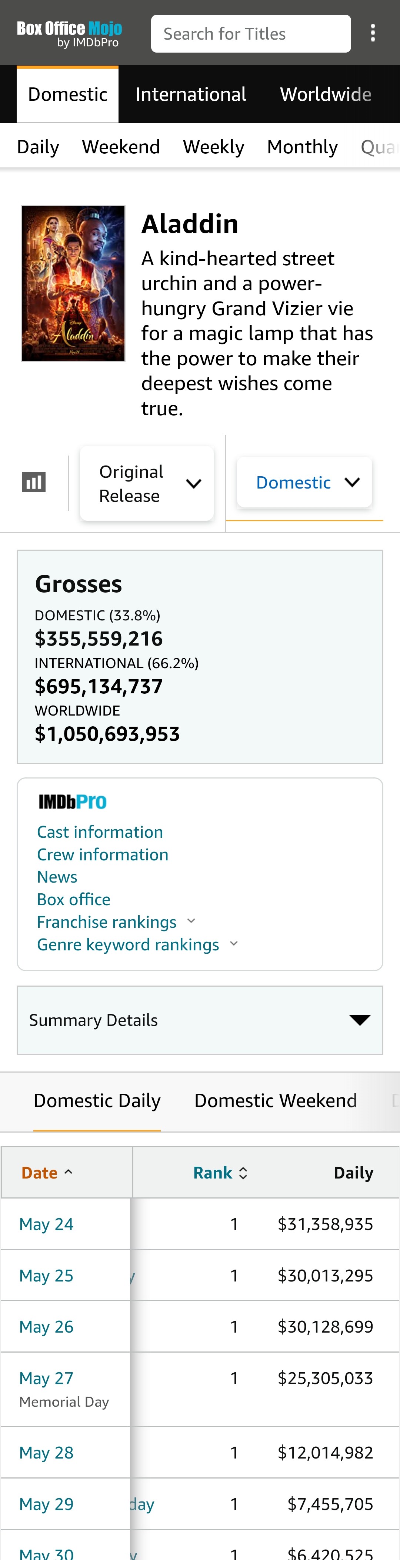Image resolution: width=400 pixels, height=1560 pixels.
Task: Open the Crew information link
Action: [102, 854]
